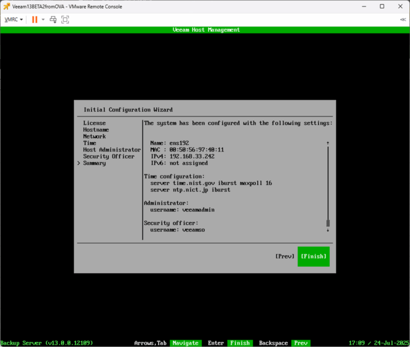Click the Veeam VMRC title bar icon
Viewport: 410px width, 347px height.
point(6,6)
